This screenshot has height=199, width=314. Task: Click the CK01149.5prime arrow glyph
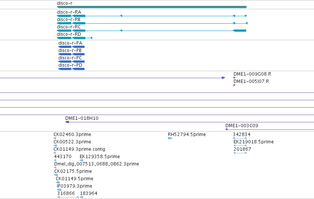[58, 182]
